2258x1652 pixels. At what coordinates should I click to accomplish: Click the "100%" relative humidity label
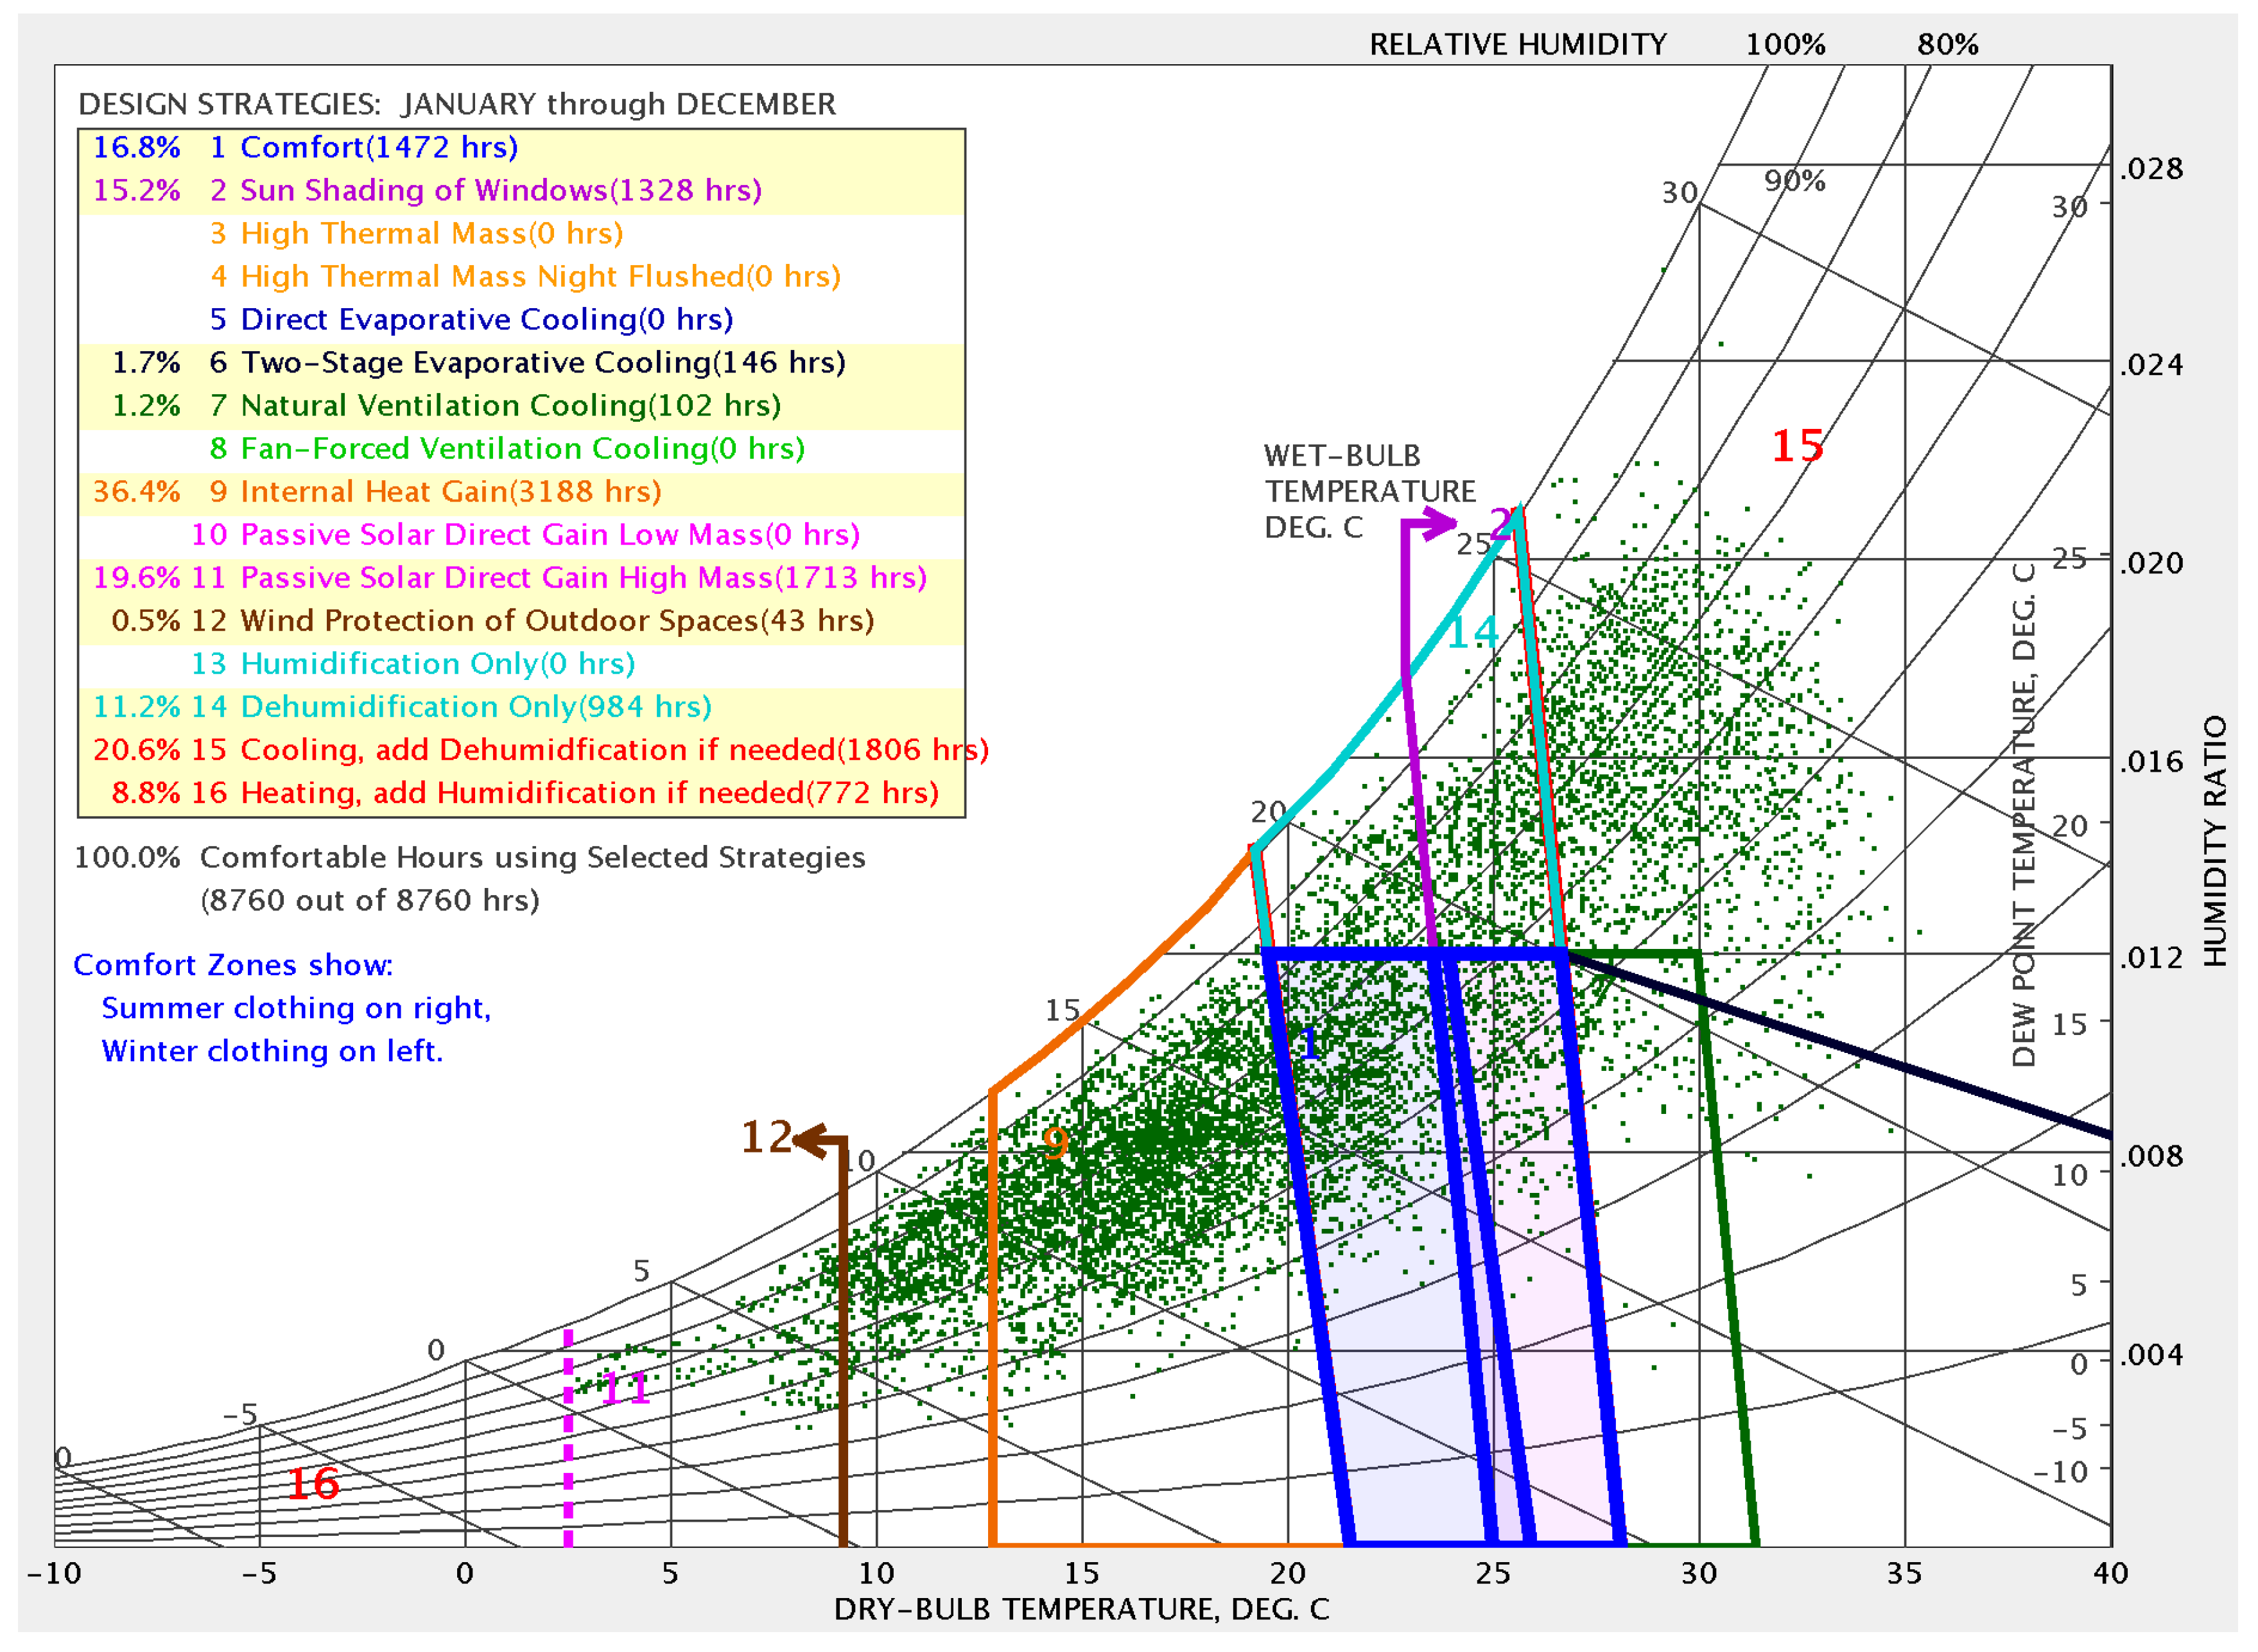pyautogui.click(x=1785, y=45)
